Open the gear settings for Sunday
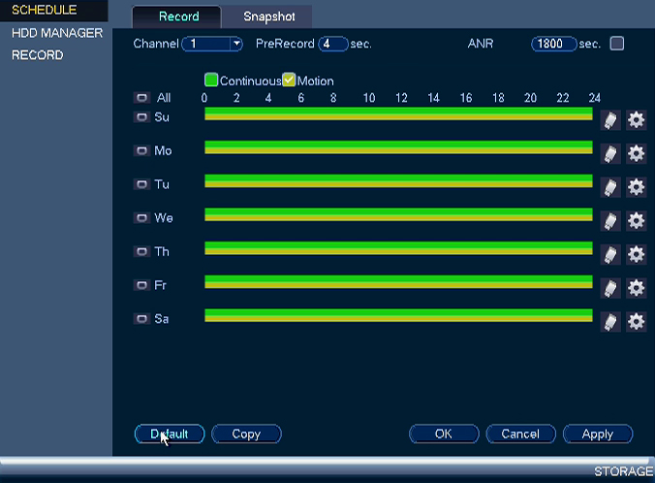This screenshot has width=655, height=483. (636, 120)
